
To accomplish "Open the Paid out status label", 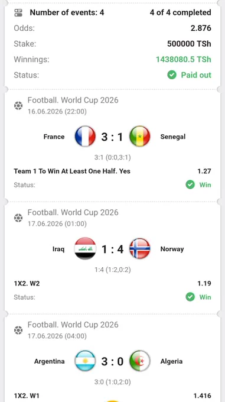I will click(196, 75).
